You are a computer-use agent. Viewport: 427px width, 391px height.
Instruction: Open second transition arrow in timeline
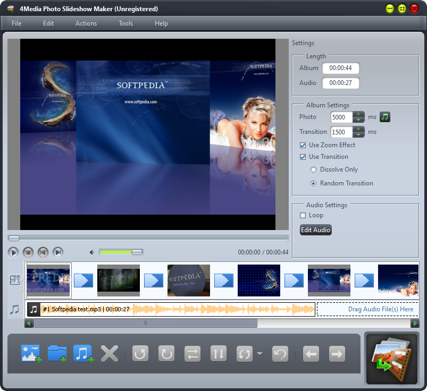[154, 280]
